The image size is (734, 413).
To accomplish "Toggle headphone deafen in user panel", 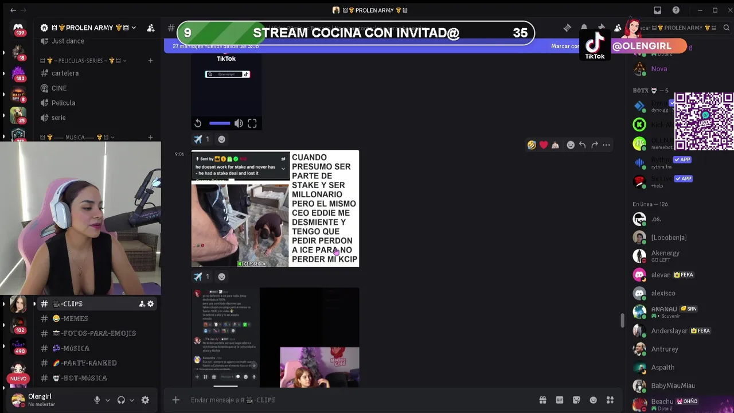I will 121,400.
